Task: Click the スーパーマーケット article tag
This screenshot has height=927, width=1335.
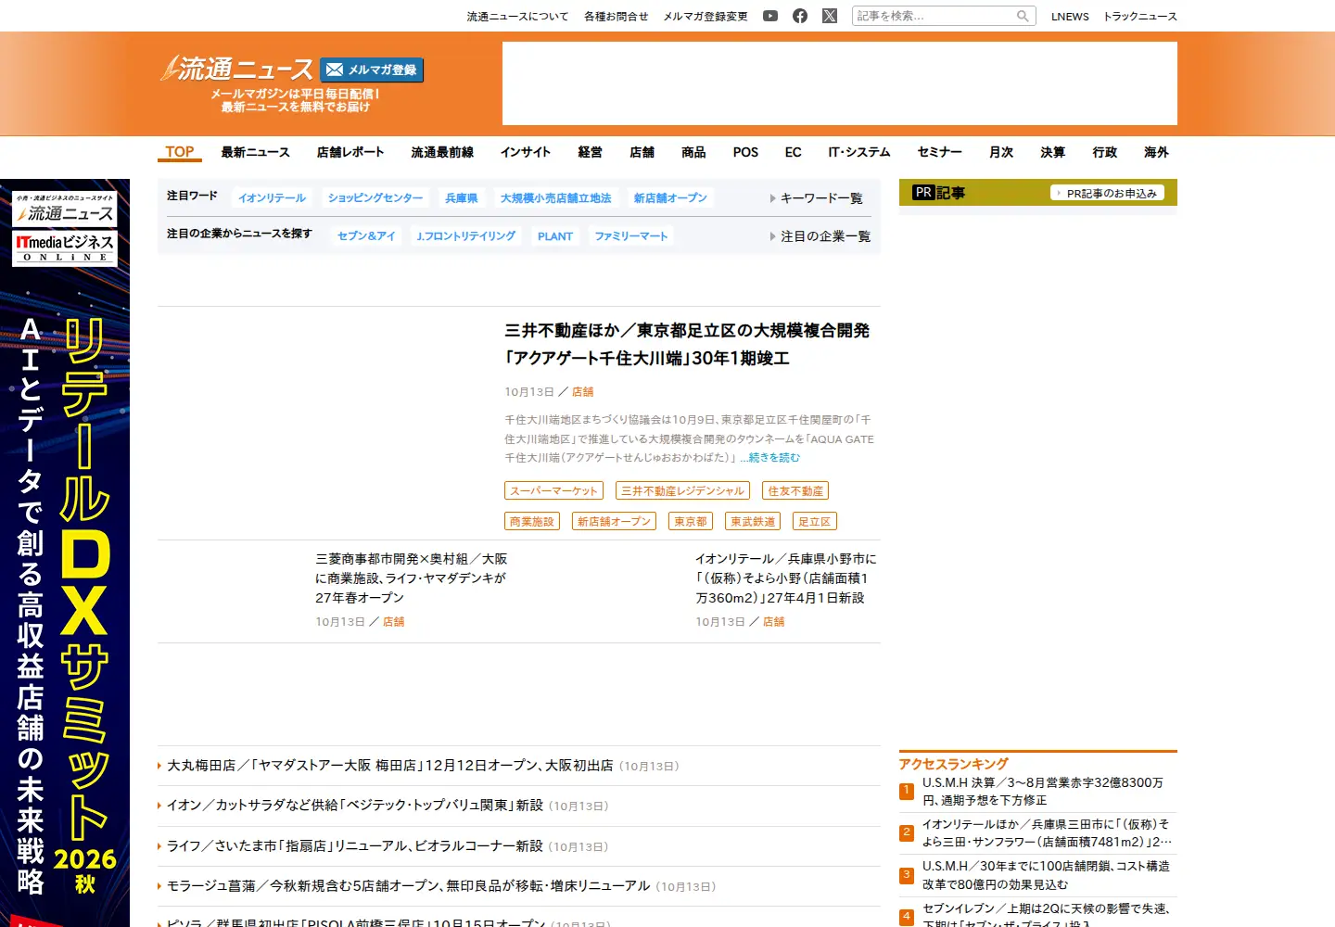Action: pyautogui.click(x=553, y=491)
